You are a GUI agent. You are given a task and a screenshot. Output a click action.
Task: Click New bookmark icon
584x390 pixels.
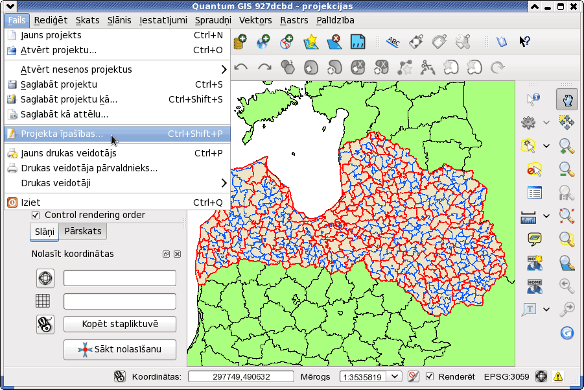pyautogui.click(x=535, y=262)
